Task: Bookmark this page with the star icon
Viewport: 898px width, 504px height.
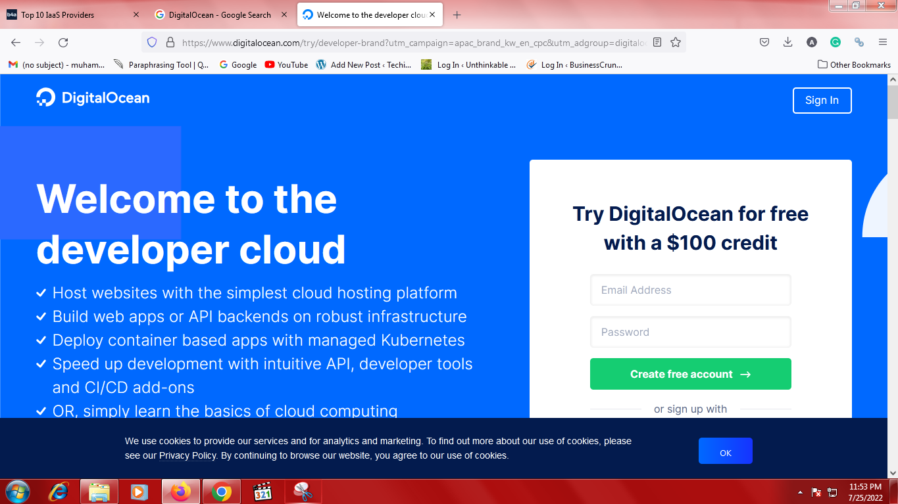Action: 676,42
